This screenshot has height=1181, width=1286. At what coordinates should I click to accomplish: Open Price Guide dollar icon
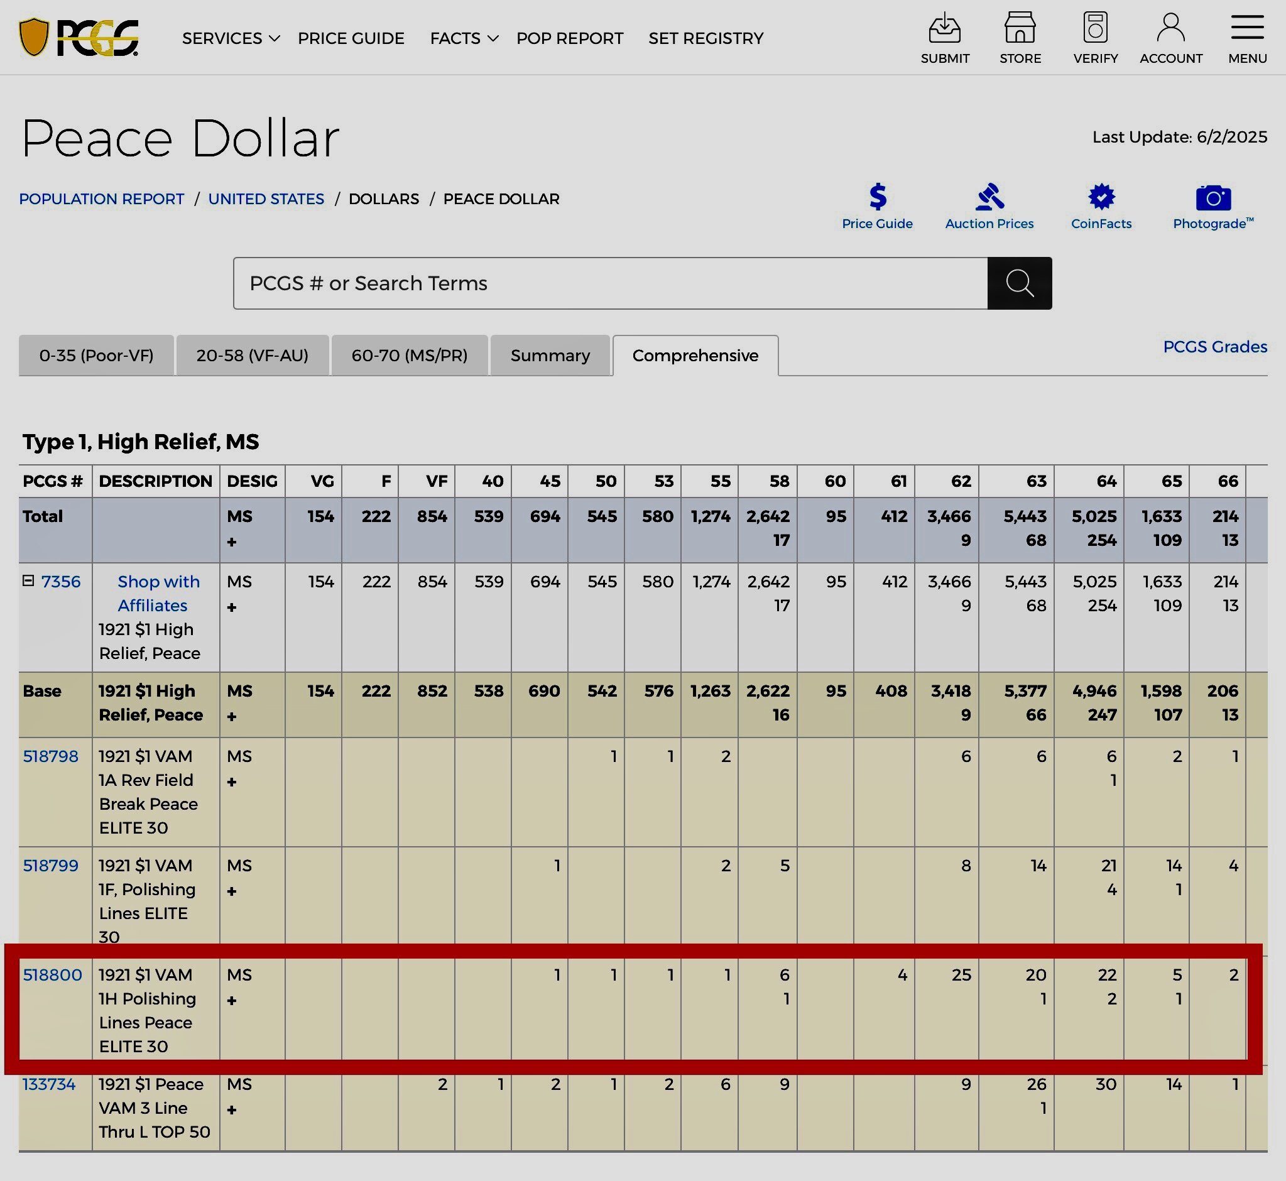(878, 197)
